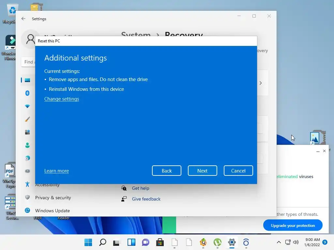
Task: Show hidden system tray icons
Action: [x=279, y=242]
